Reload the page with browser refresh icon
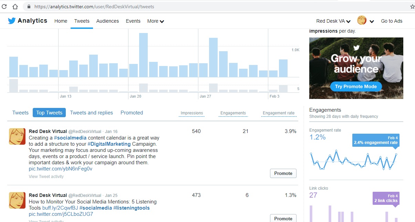The width and height of the screenshot is (415, 222). (4, 7)
